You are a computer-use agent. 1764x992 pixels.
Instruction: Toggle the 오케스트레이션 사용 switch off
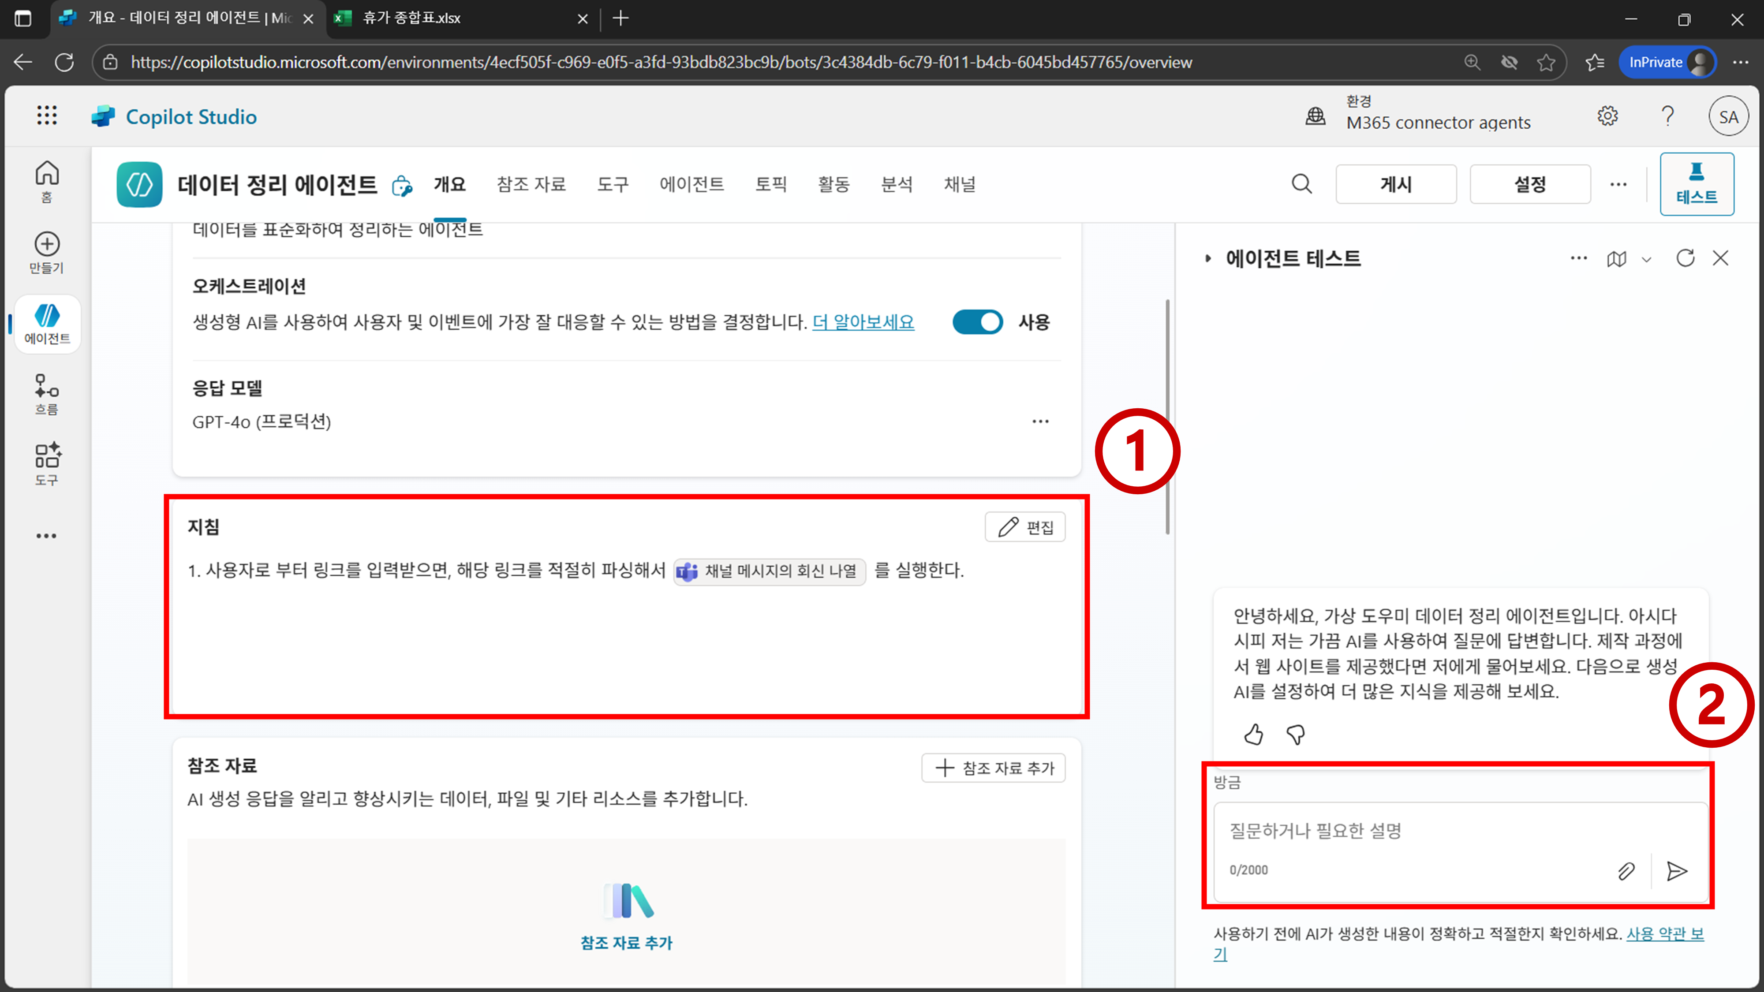tap(977, 322)
